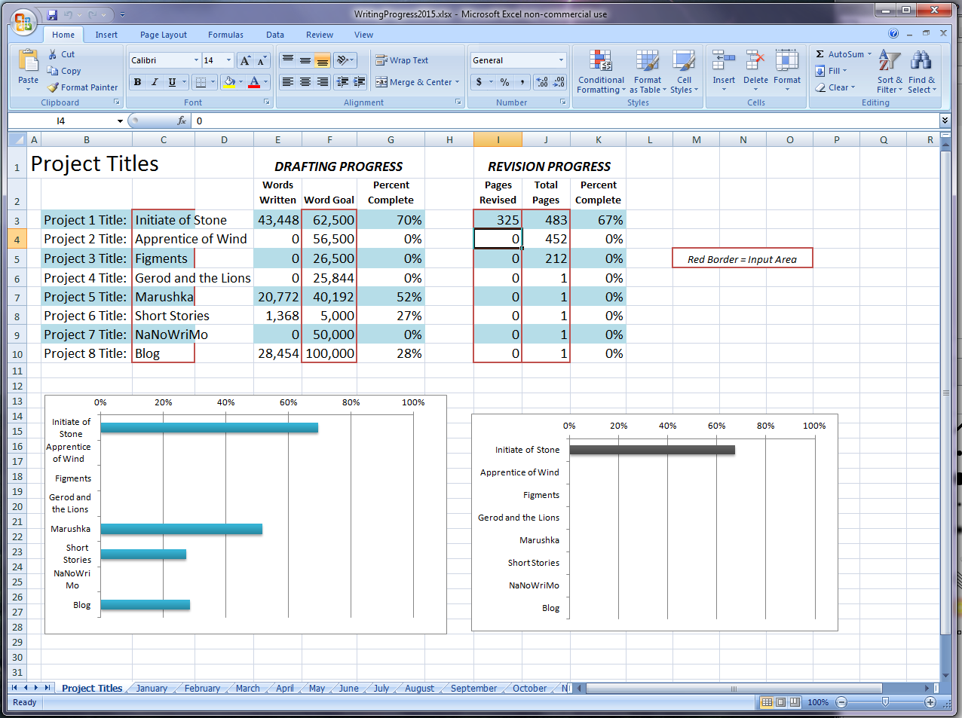Click the Find & Select binoculars icon
Screen dimensions: 962x718
coord(921,61)
